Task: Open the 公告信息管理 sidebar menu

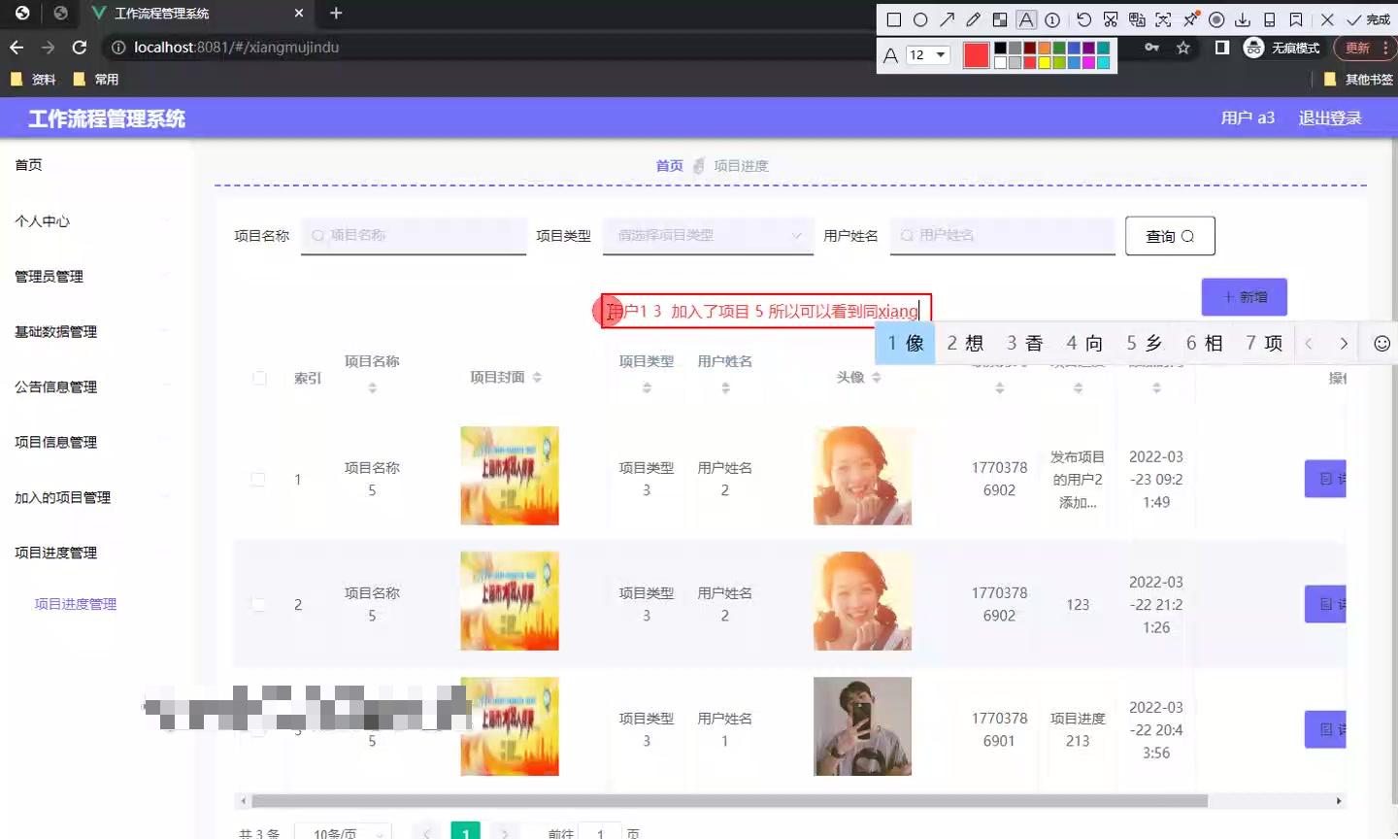Action: 55,386
